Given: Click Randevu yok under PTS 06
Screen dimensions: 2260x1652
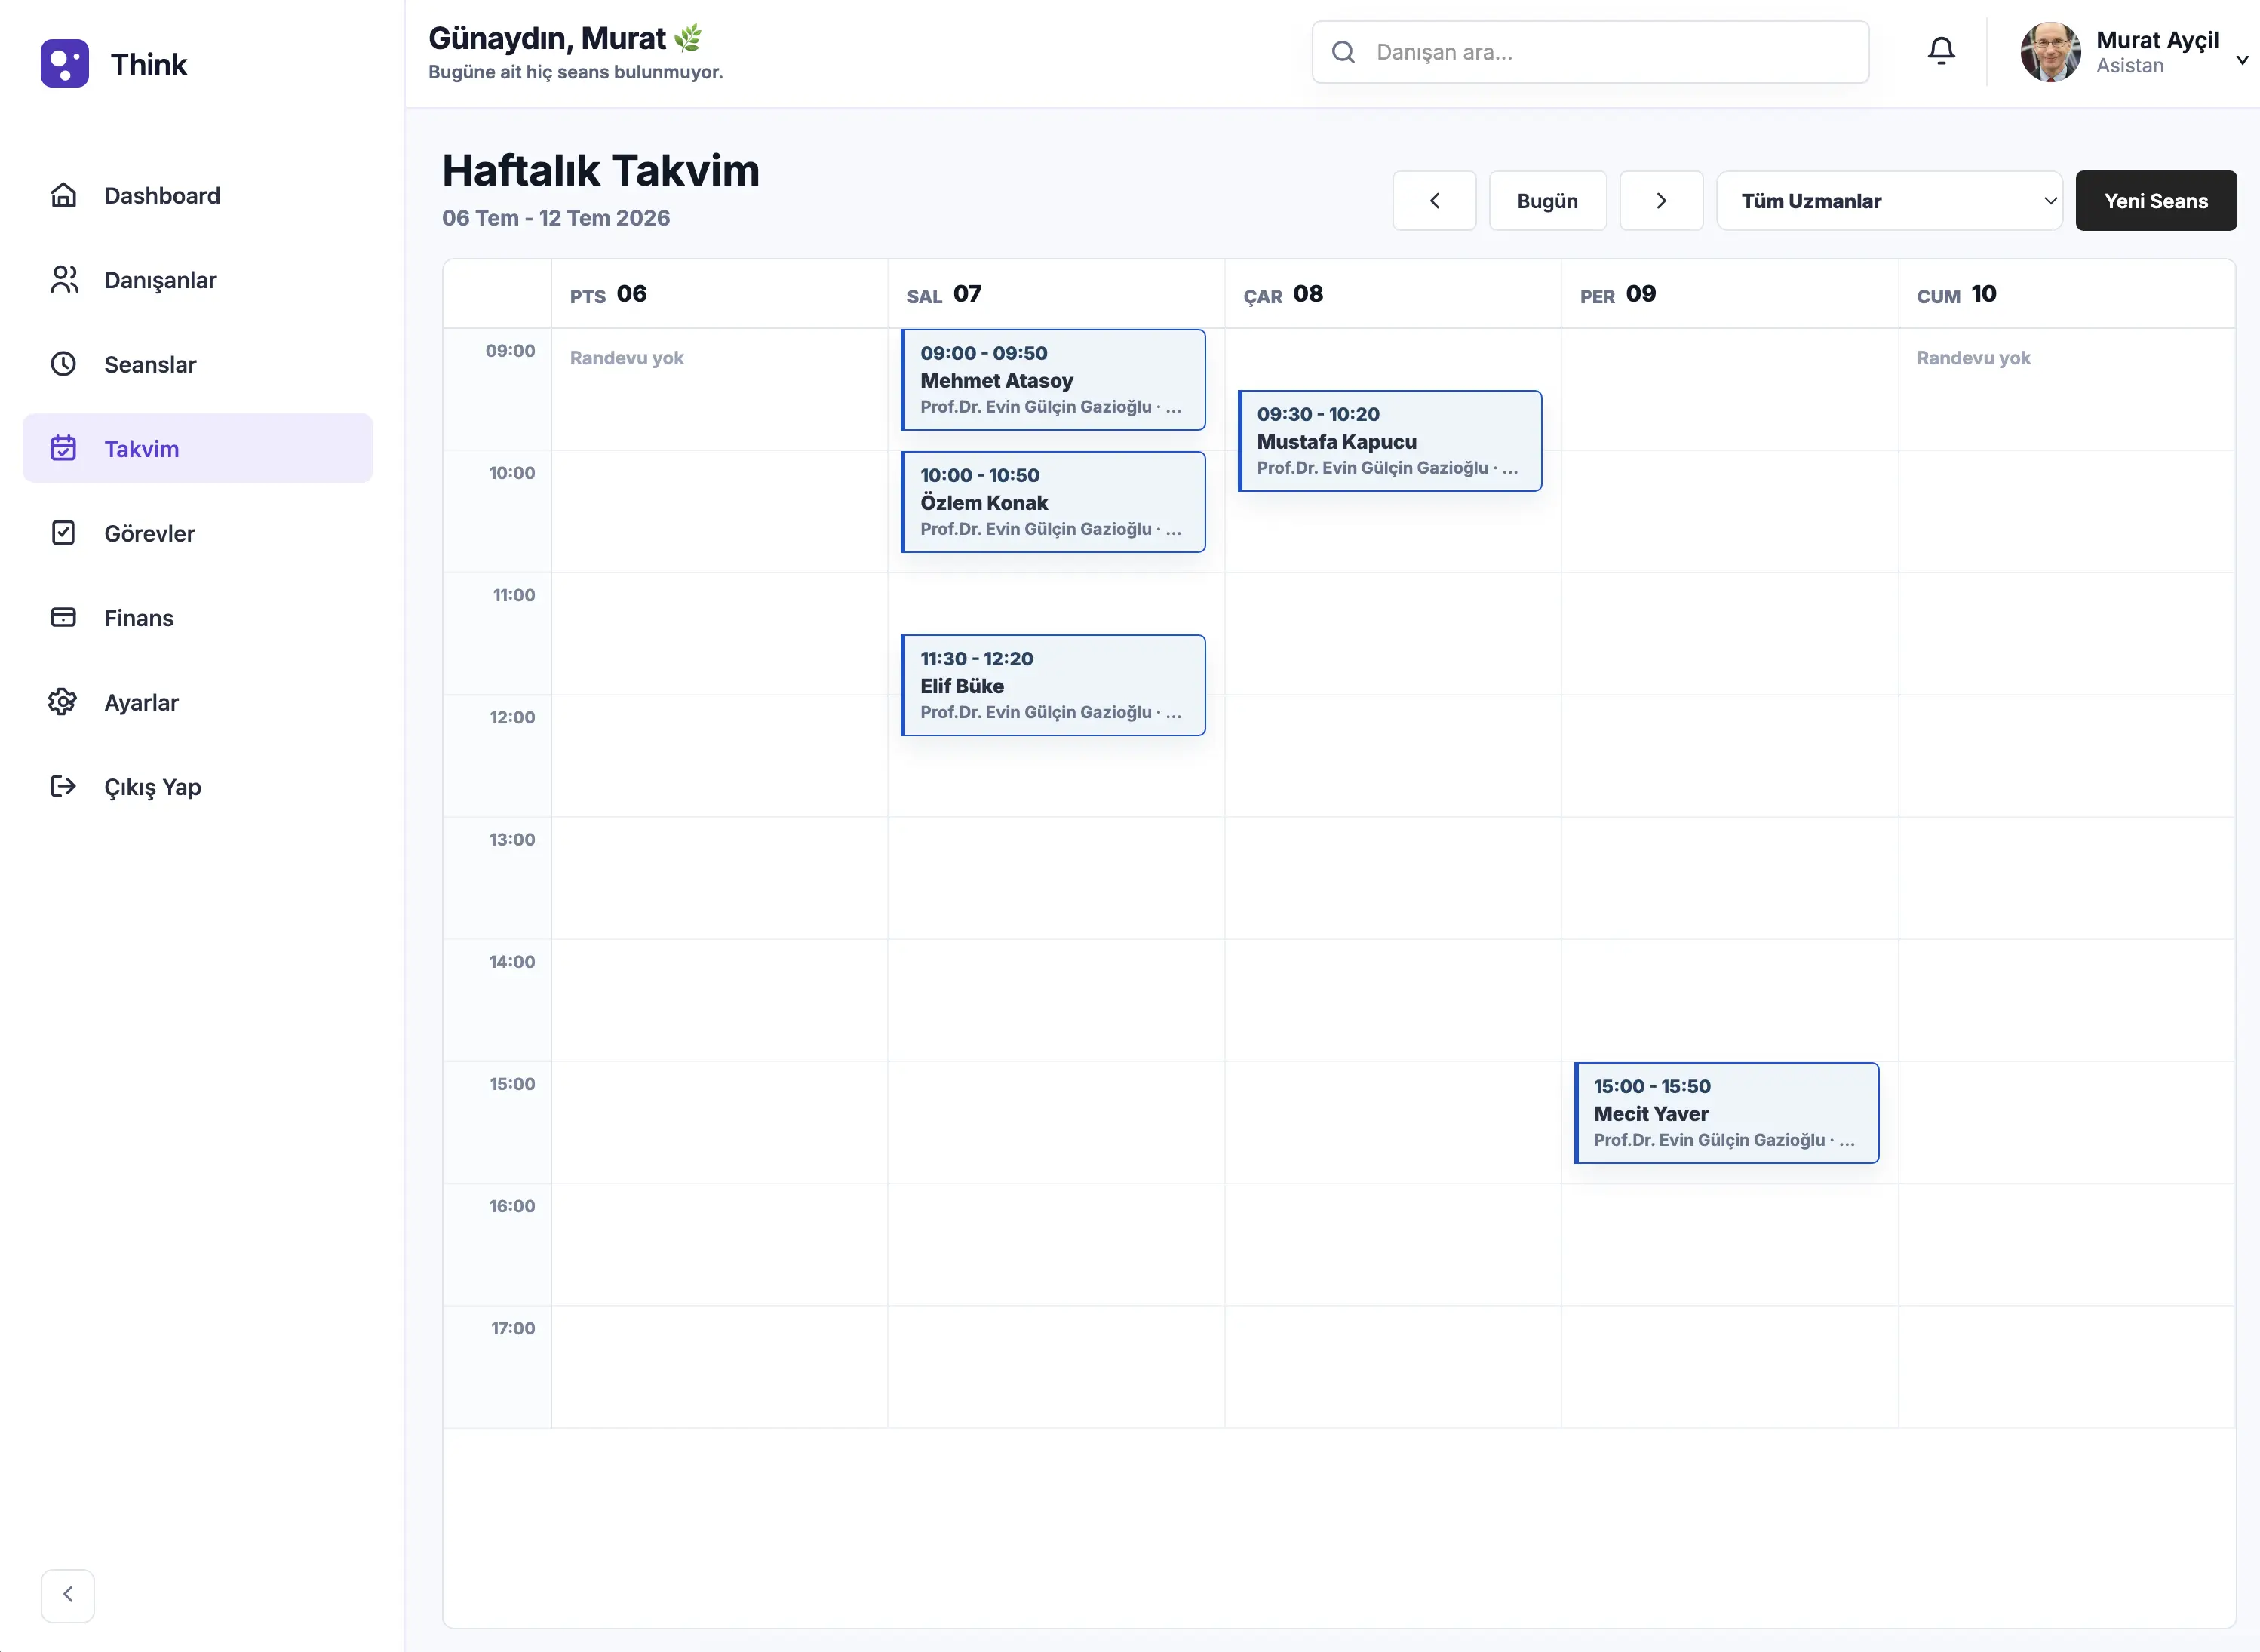Looking at the screenshot, I should coord(627,358).
